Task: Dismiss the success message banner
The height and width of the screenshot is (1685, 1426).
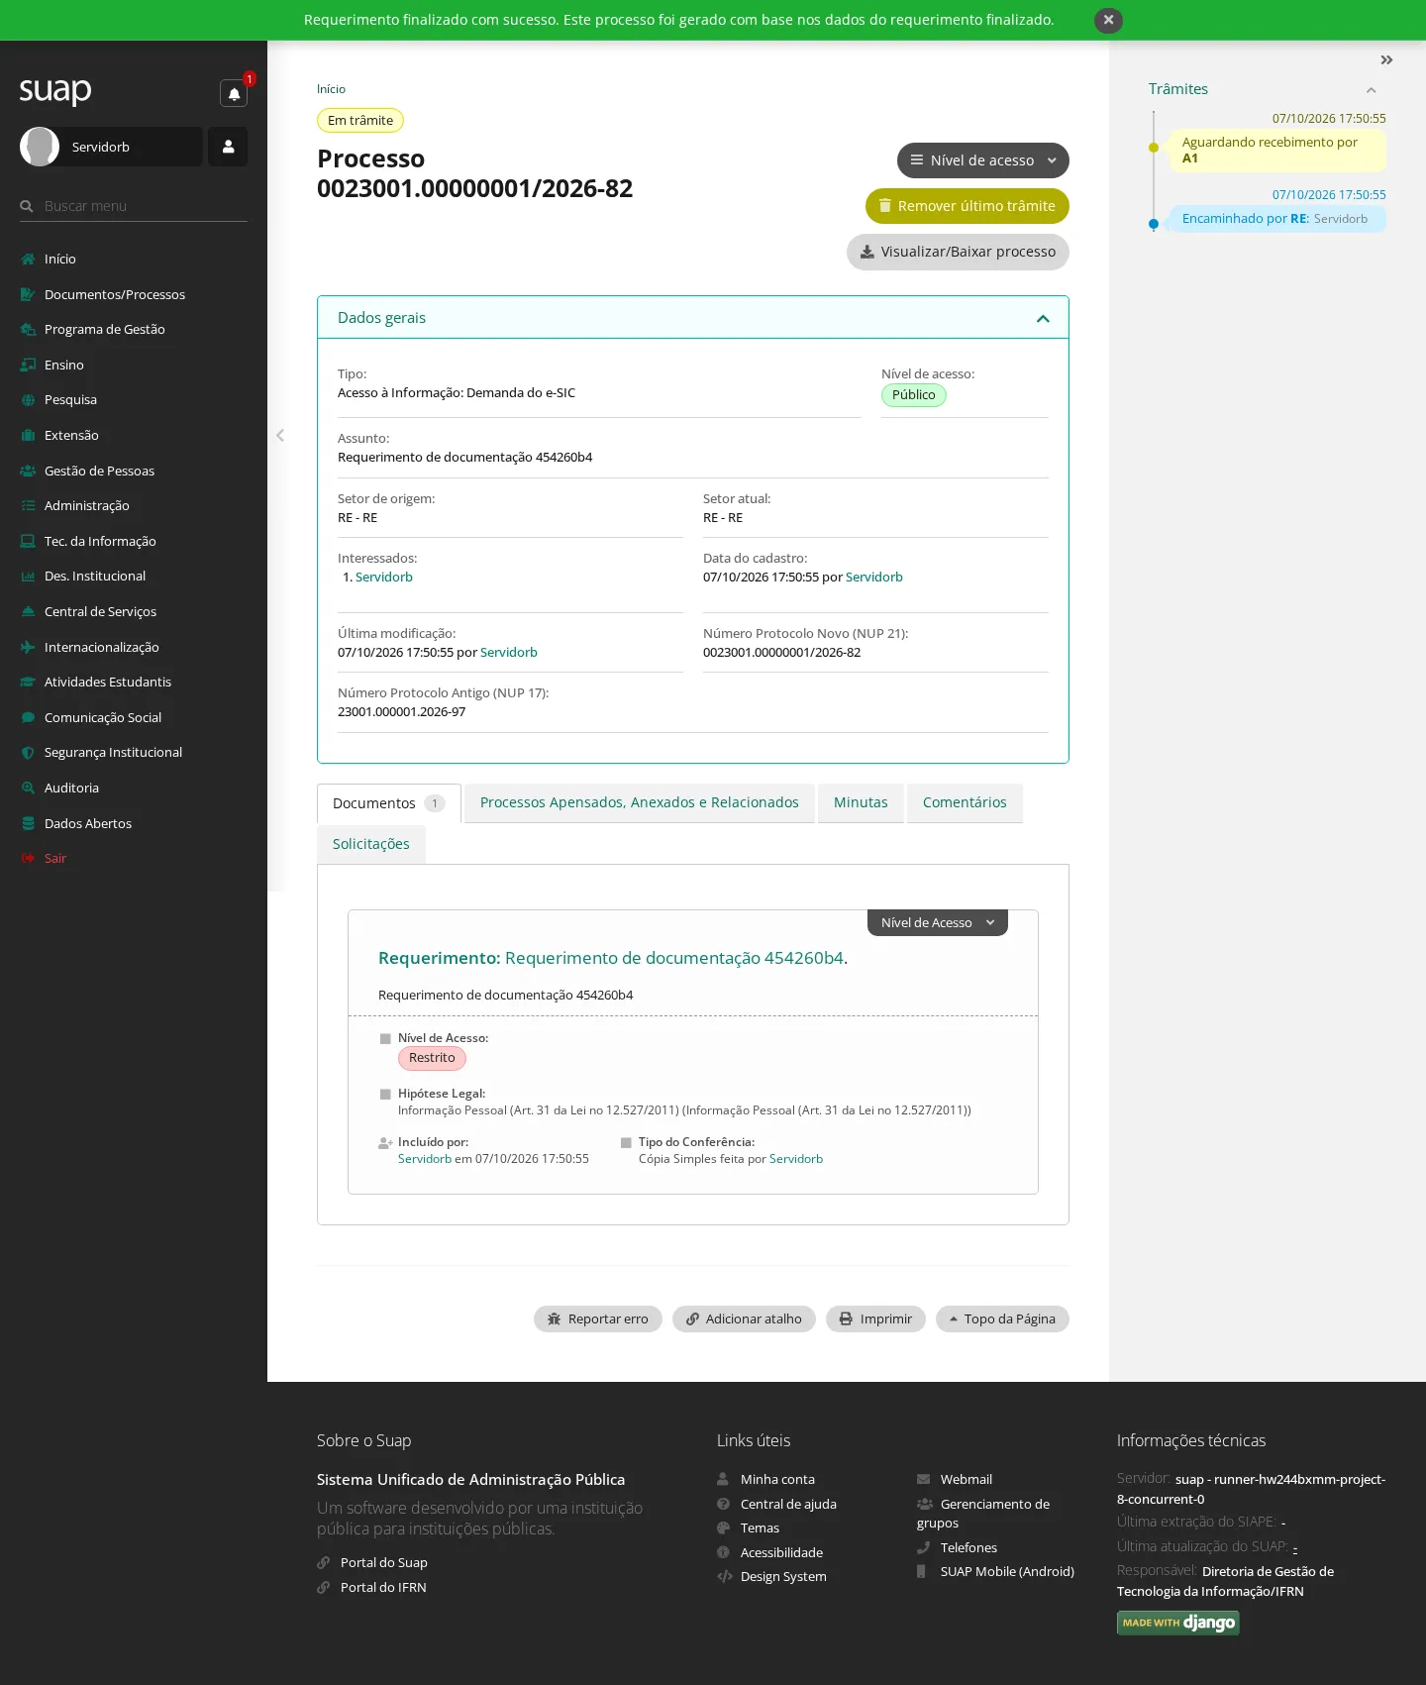Action: click(x=1108, y=20)
